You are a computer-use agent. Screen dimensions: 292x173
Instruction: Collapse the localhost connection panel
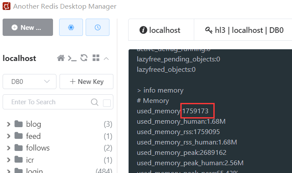106,58
